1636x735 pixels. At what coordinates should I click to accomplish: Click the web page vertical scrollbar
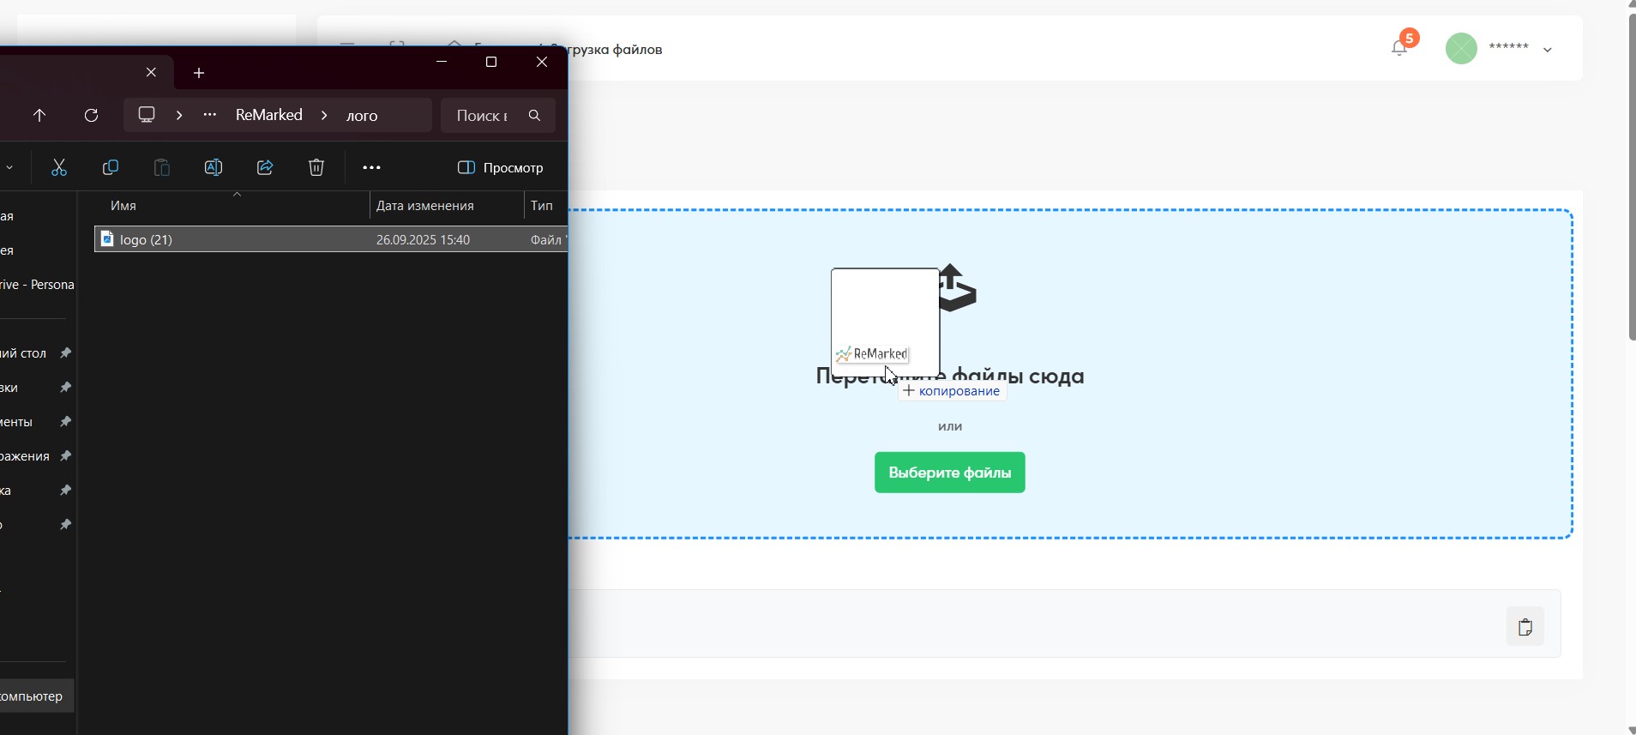coord(1632,178)
